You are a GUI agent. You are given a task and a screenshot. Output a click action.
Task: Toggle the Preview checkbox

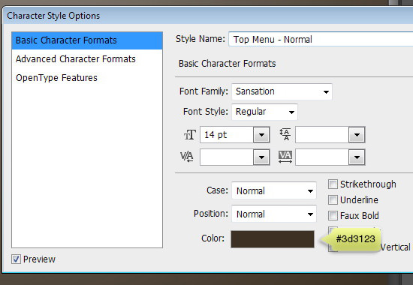pos(16,259)
